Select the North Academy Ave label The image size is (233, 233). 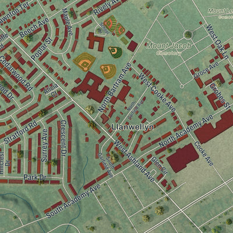tap(186, 130)
